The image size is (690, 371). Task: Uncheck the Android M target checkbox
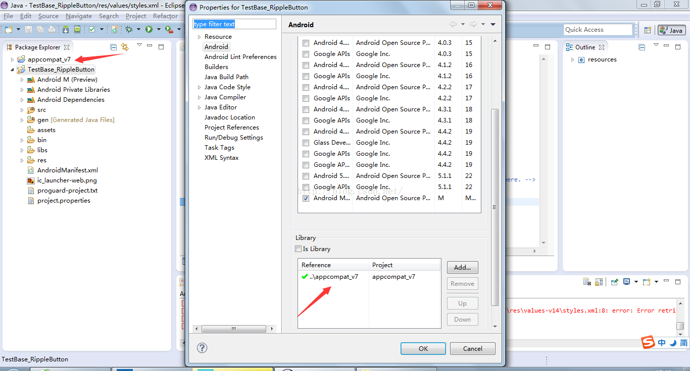(306, 198)
